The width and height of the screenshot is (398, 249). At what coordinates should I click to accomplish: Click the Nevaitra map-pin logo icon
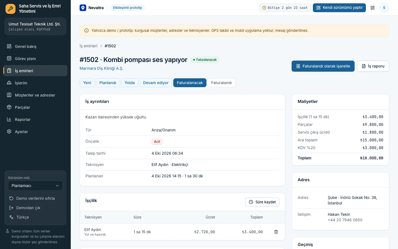tap(83, 8)
